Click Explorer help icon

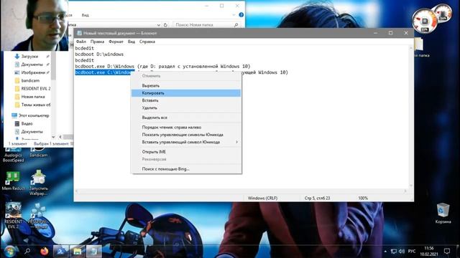pyautogui.click(x=241, y=15)
